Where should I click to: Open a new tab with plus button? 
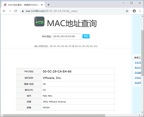[48, 5]
